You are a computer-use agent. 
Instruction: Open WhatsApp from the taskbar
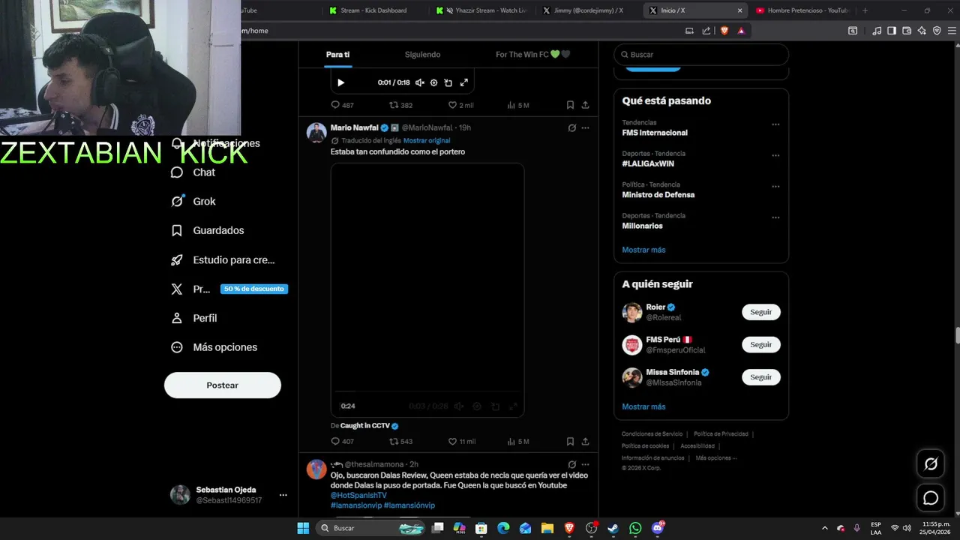pyautogui.click(x=635, y=528)
